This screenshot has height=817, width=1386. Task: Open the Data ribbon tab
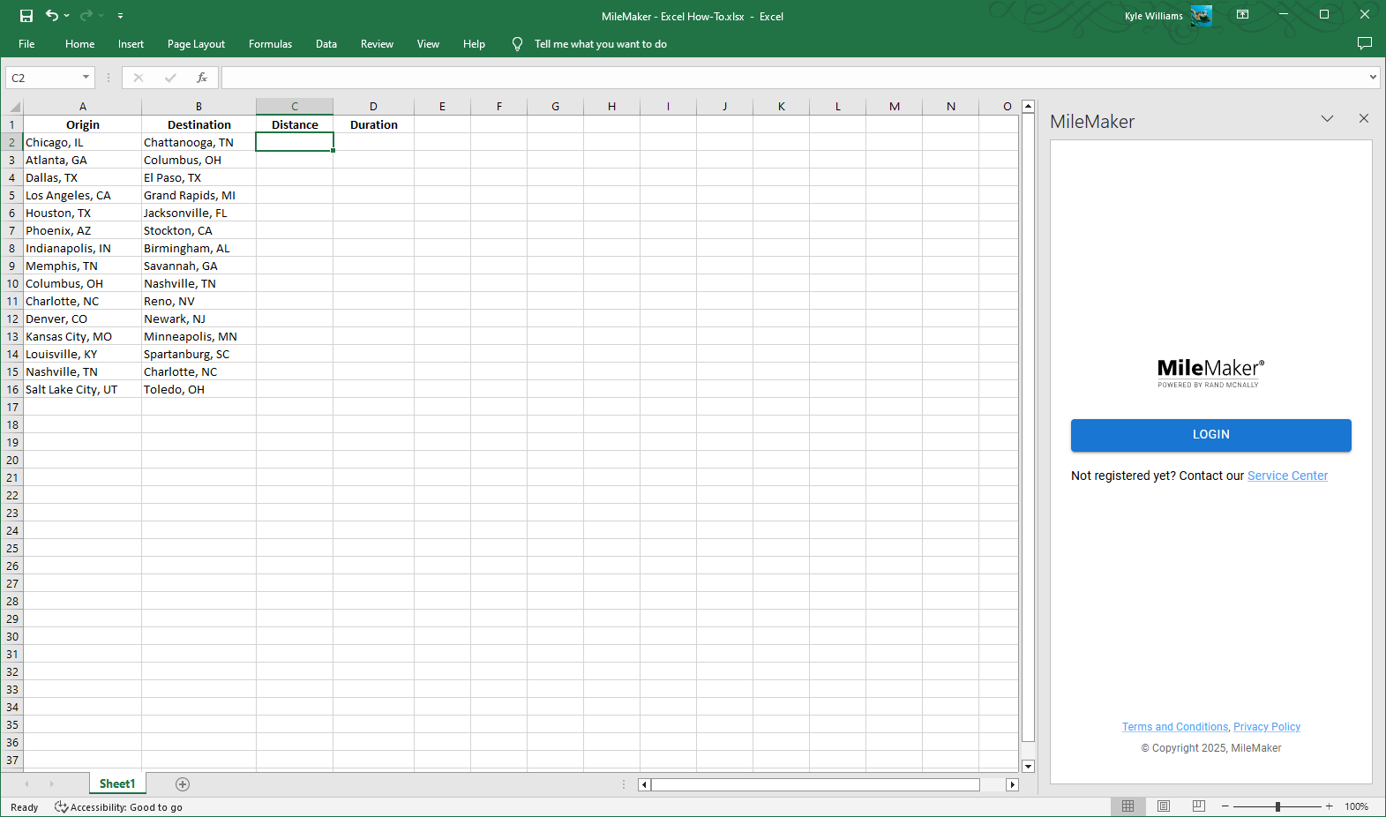point(326,44)
